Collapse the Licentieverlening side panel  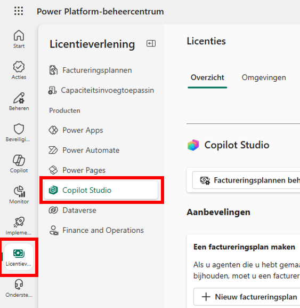coord(151,43)
